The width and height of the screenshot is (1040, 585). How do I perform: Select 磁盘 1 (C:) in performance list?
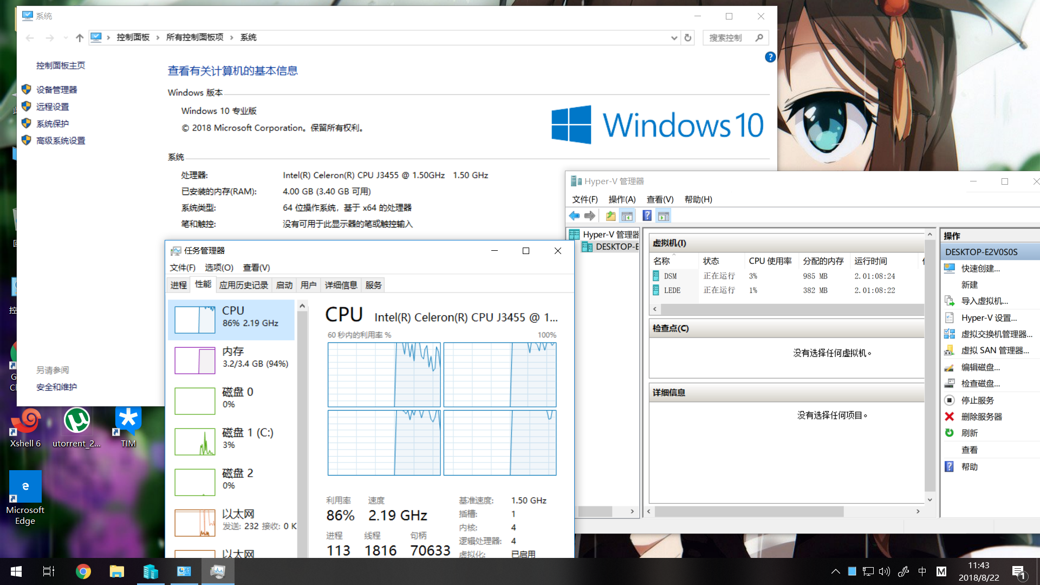pos(231,441)
